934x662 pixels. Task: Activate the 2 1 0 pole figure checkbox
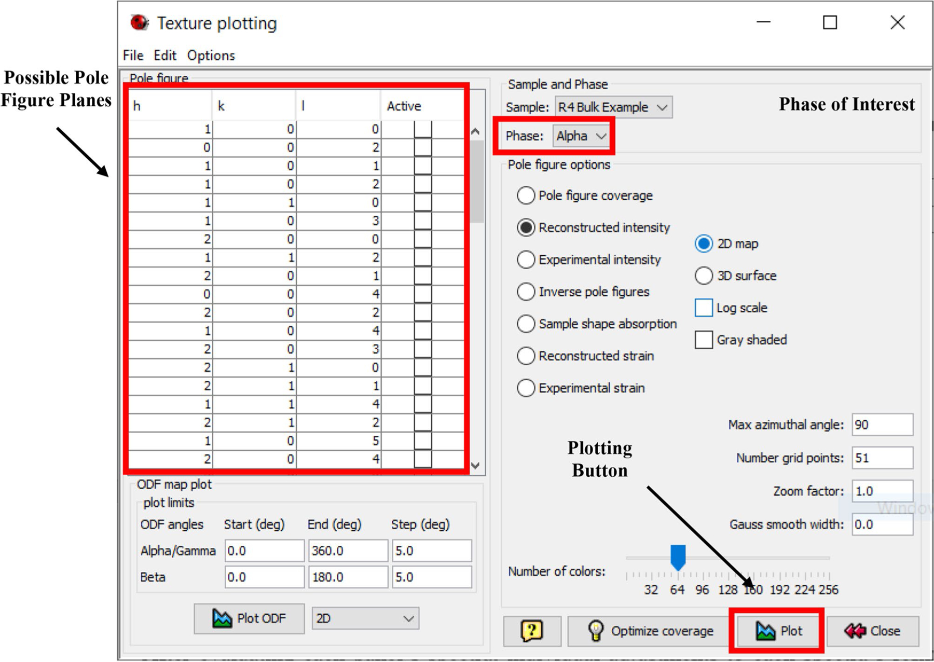[423, 368]
